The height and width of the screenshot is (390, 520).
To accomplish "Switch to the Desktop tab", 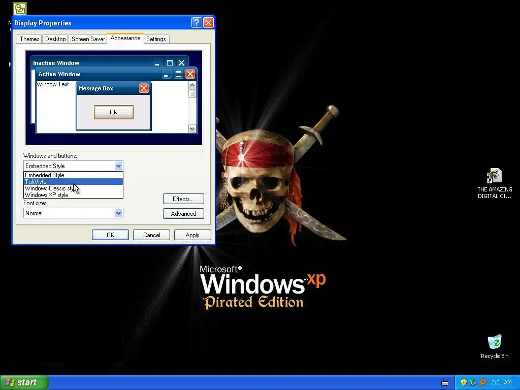I will (55, 39).
